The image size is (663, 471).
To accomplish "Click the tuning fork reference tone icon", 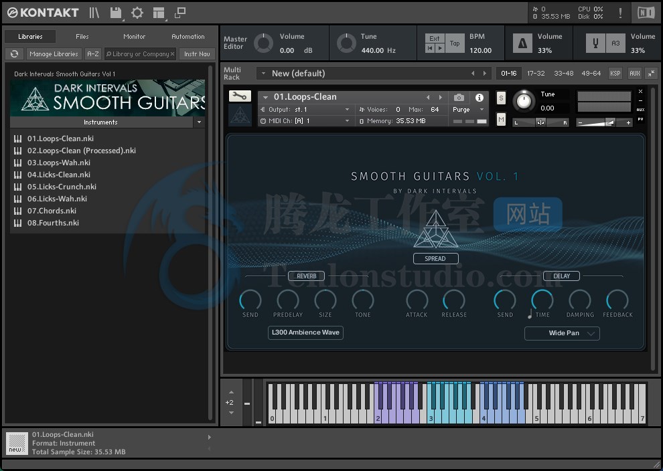I will click(595, 43).
